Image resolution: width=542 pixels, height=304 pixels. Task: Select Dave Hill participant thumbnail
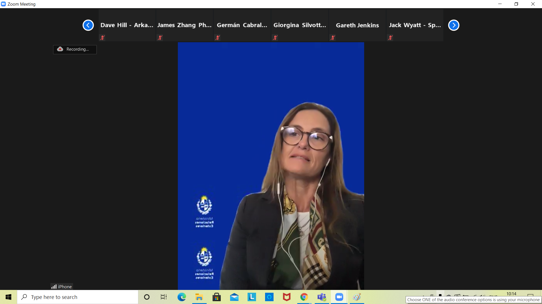coord(127,25)
